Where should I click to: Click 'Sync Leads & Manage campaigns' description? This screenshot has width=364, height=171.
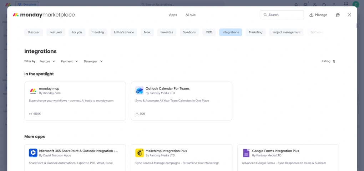177,163
